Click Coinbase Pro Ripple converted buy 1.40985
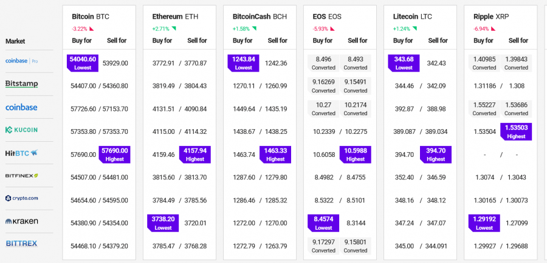Viewport: 547px width, 263px height. click(x=484, y=63)
